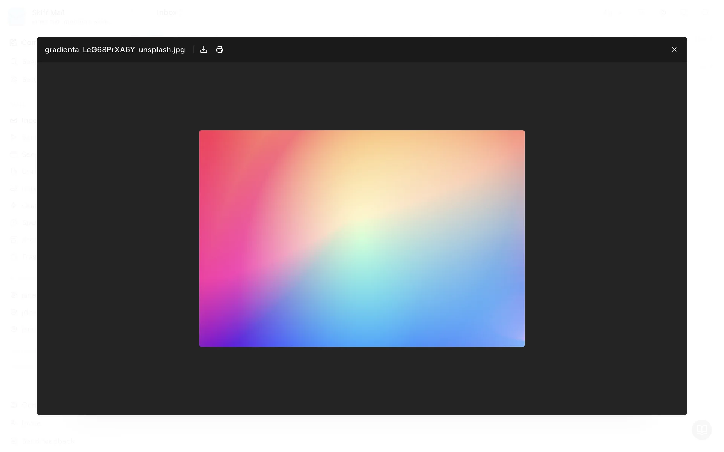Open the Drafts folder icon
The width and height of the screenshot is (724, 452).
(x=14, y=171)
